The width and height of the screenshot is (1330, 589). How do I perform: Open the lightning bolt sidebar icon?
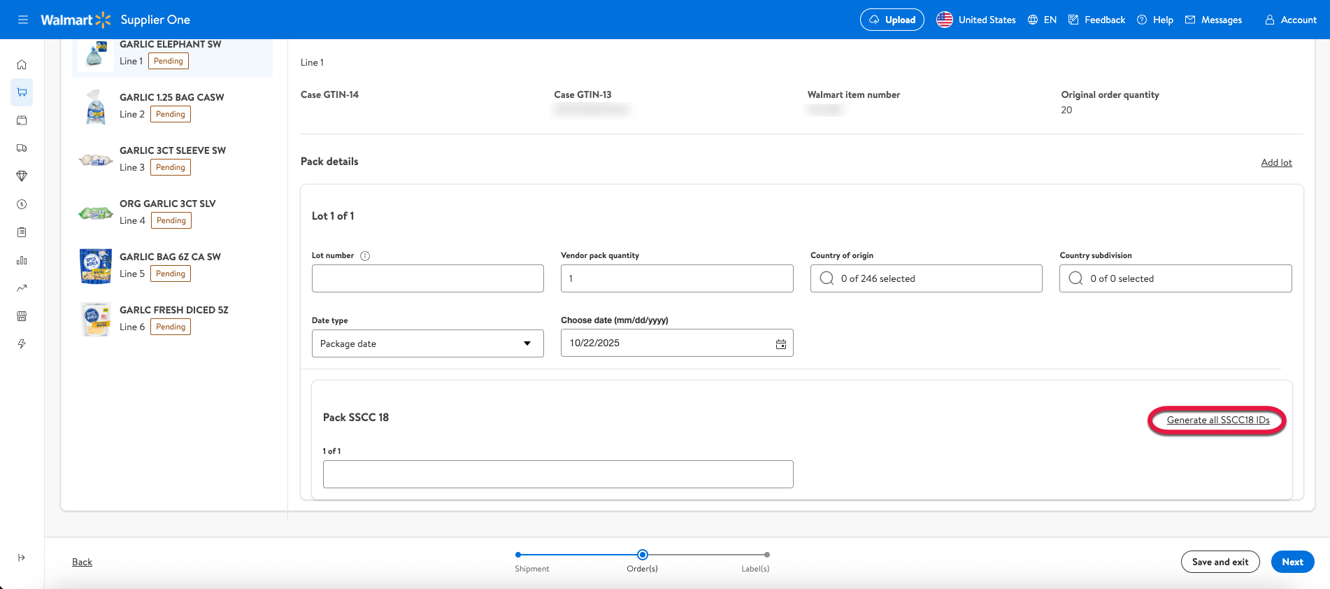pos(22,344)
